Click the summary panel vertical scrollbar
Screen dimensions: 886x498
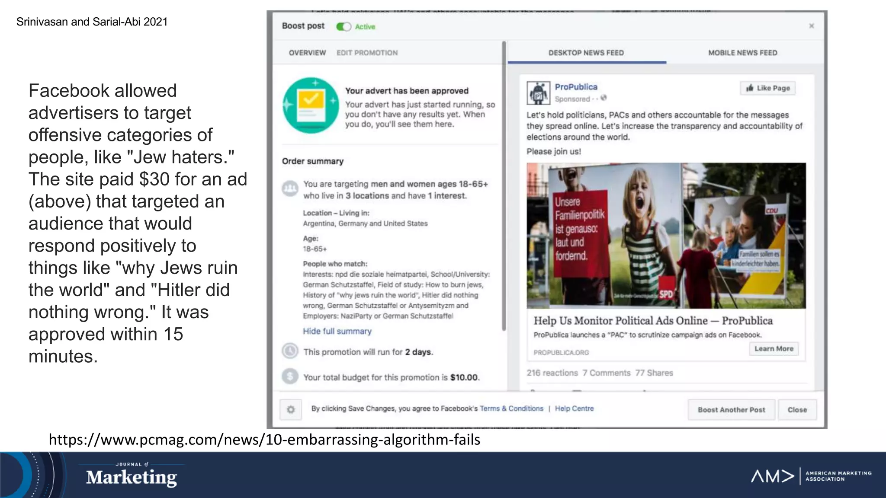(x=504, y=186)
